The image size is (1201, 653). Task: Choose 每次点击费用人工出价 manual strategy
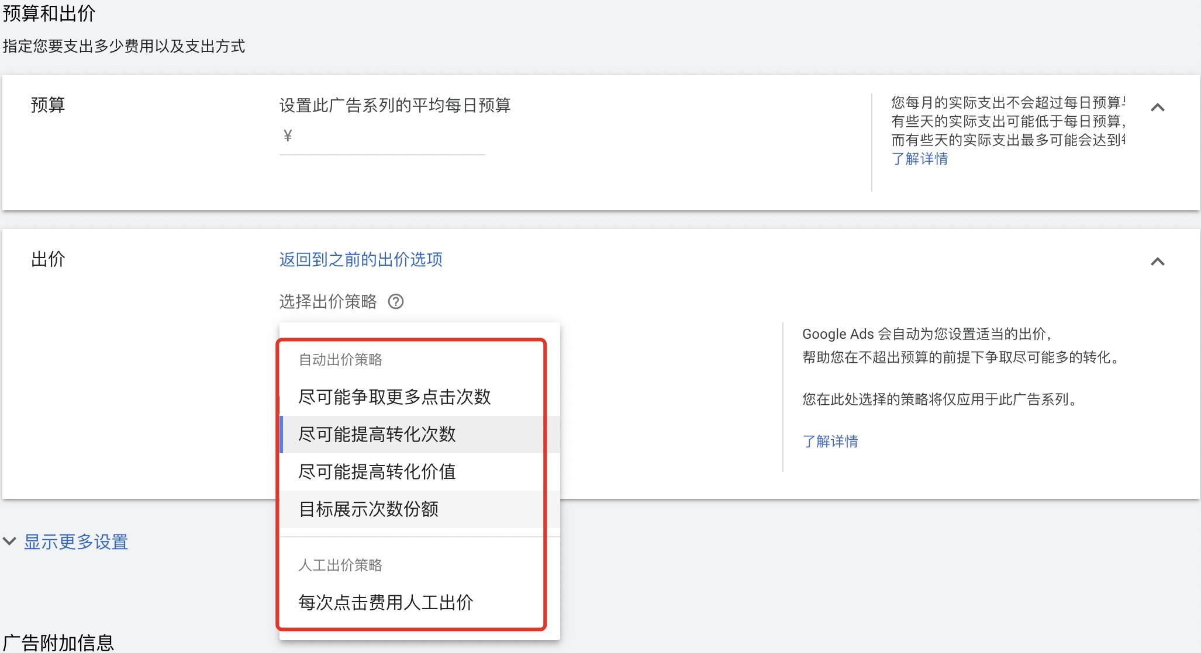[x=385, y=603]
